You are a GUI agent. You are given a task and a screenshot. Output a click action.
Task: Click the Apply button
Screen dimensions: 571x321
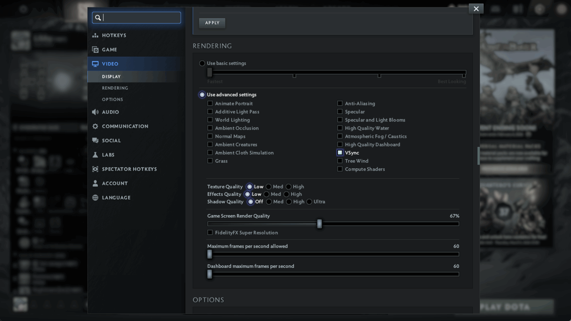point(212,23)
